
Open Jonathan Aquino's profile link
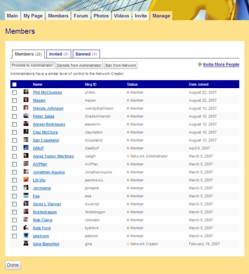(49, 172)
